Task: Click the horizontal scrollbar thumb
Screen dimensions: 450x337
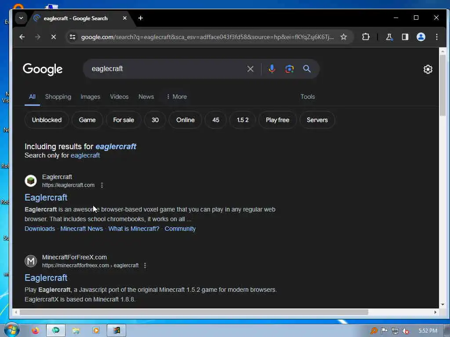Action: (194, 312)
